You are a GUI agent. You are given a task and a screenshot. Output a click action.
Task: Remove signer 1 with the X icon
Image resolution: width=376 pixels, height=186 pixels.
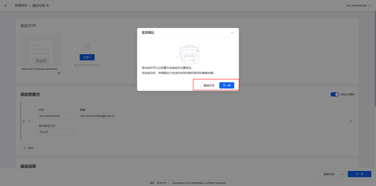click(351, 121)
